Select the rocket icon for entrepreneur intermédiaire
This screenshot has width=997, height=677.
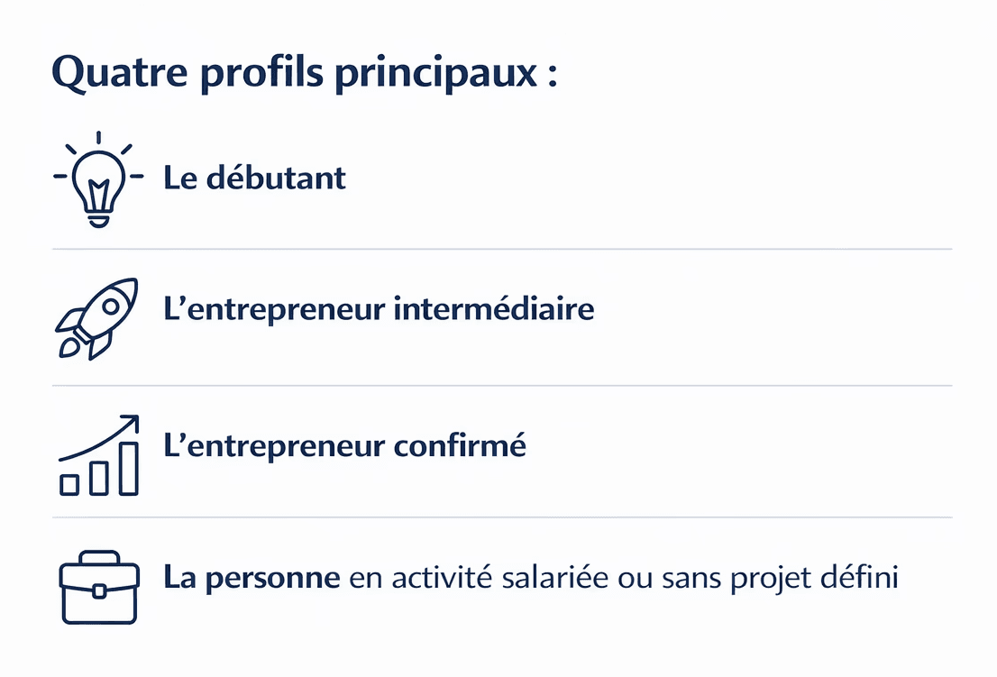tap(96, 319)
